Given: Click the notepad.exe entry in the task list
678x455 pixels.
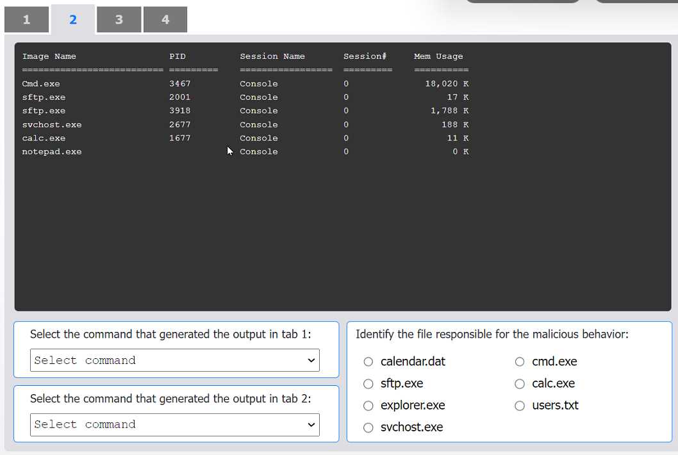Looking at the screenshot, I should 52,151.
